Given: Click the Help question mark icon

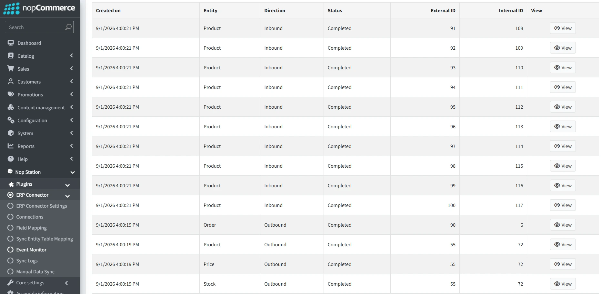Looking at the screenshot, I should [x=11, y=159].
